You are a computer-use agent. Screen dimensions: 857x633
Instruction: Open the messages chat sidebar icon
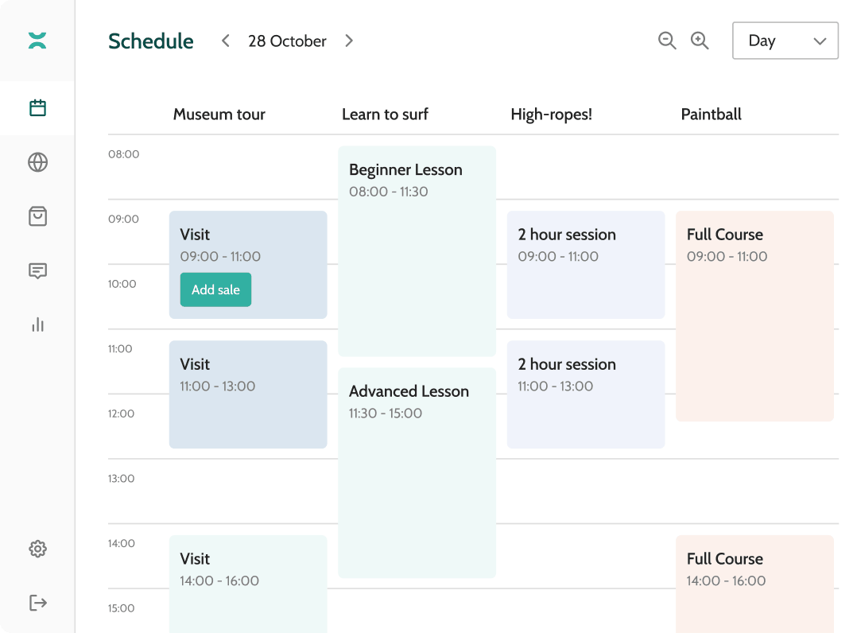37,270
